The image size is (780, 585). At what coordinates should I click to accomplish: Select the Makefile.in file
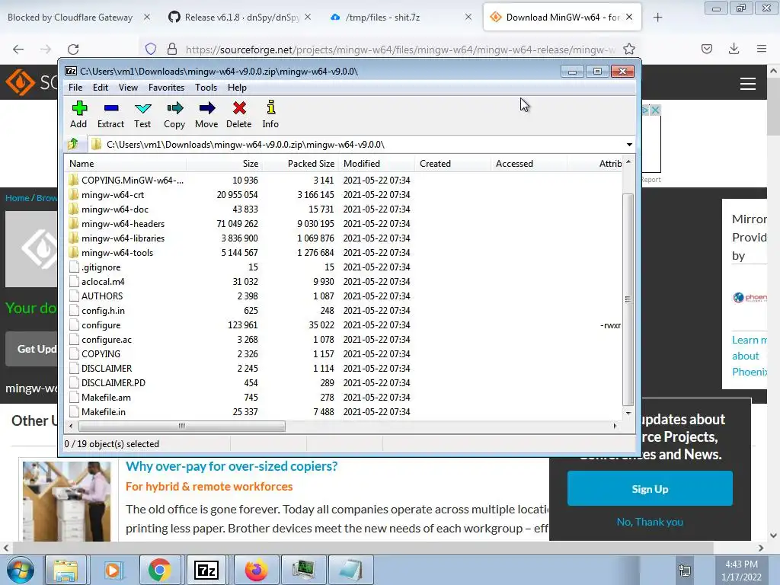point(104,412)
